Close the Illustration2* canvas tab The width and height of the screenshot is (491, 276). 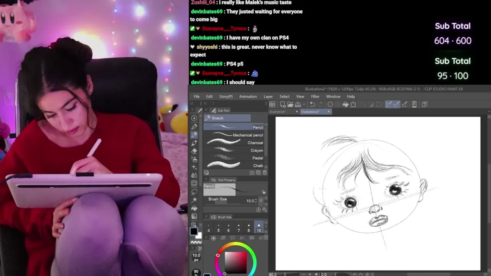tap(328, 112)
